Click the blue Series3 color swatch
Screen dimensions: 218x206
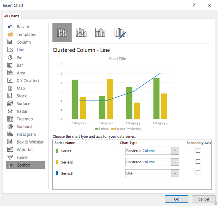[x=57, y=173]
